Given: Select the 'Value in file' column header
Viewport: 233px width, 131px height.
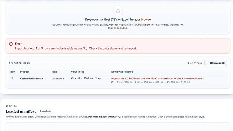Looking at the screenshot, I should click(x=77, y=72).
